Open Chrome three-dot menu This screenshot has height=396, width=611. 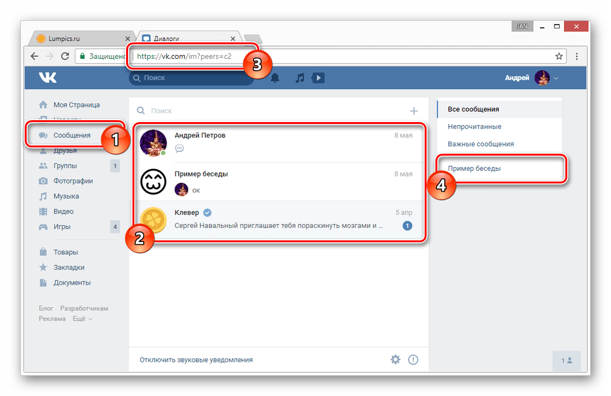click(577, 56)
